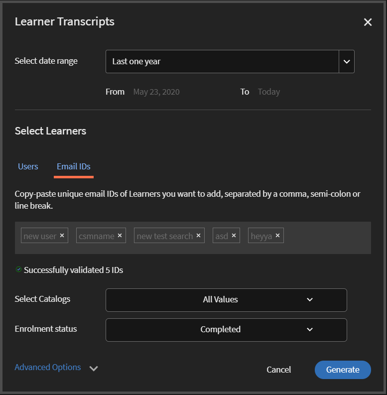Image resolution: width=387 pixels, height=395 pixels.
Task: Remove the 'new test search' tag
Action: [198, 236]
